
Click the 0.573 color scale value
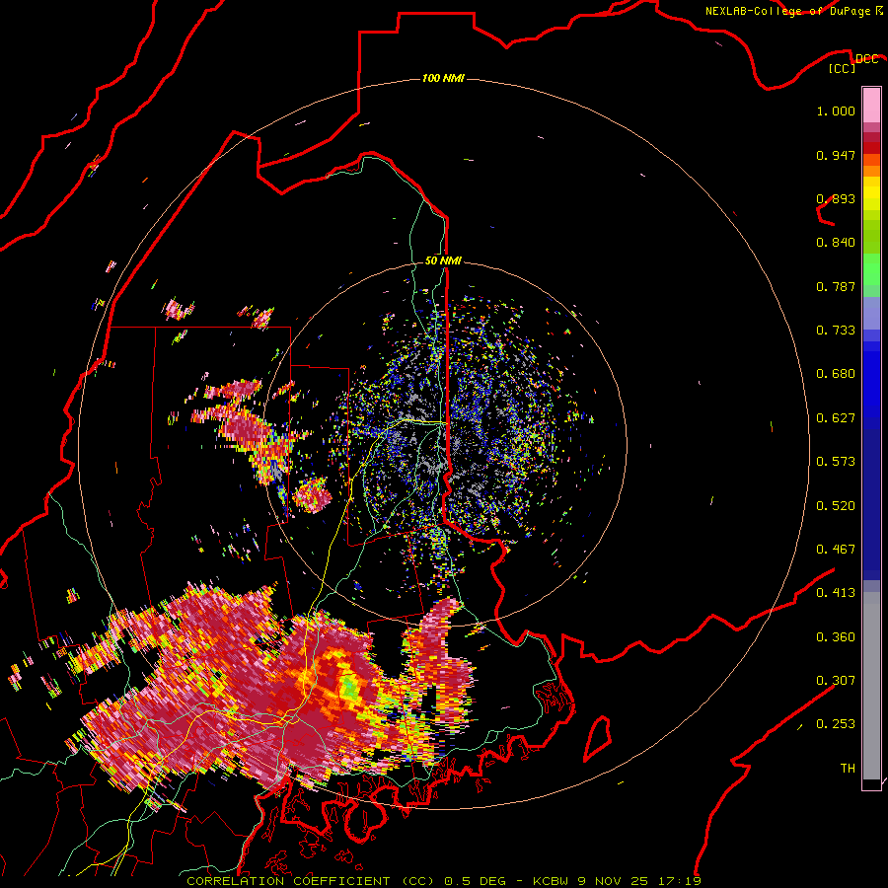[836, 462]
